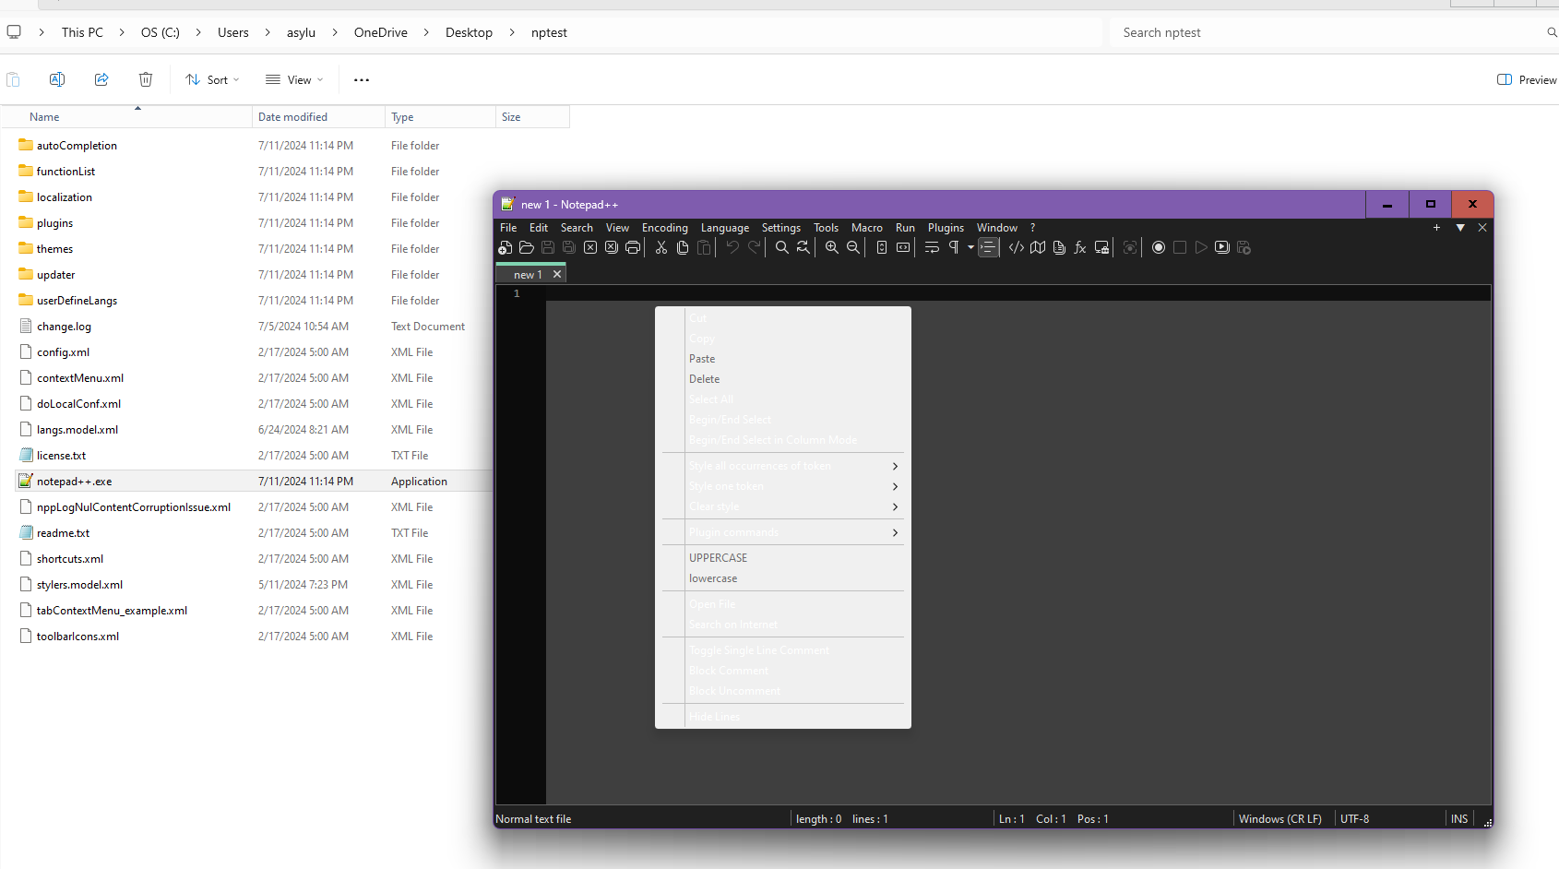Image resolution: width=1559 pixels, height=869 pixels.
Task: Toggle Show indent guide toolbar button
Action: pos(988,247)
